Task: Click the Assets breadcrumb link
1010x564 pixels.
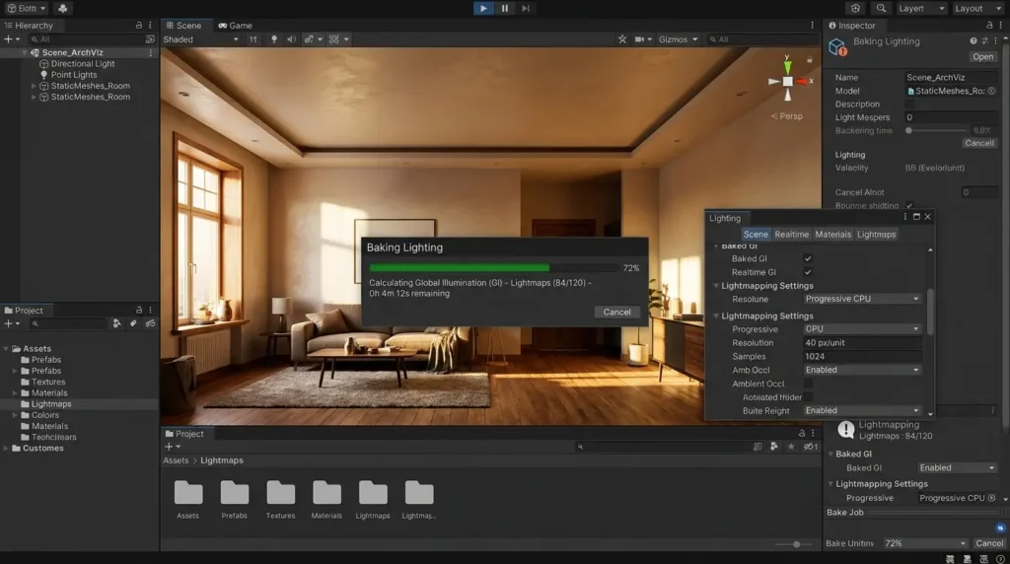Action: [x=176, y=460]
